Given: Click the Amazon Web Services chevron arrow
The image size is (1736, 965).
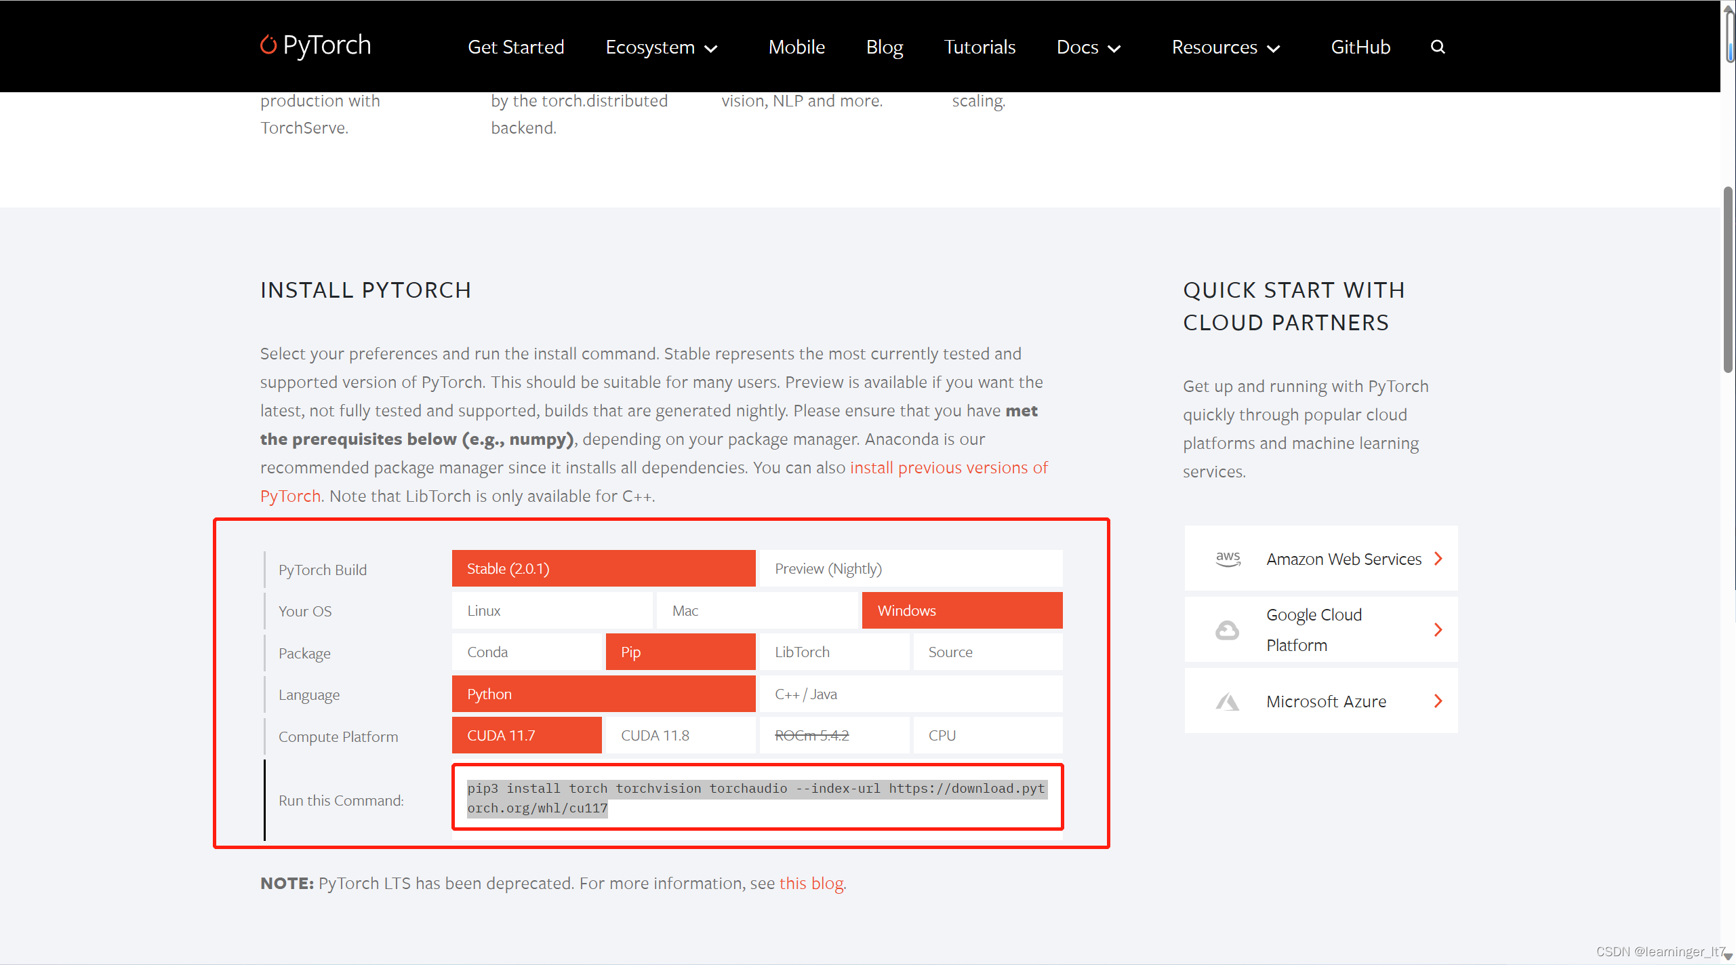Looking at the screenshot, I should (1438, 559).
